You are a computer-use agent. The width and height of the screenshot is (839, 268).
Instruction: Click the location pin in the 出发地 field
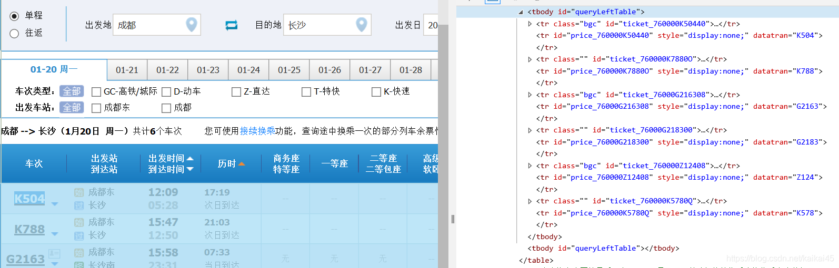192,24
